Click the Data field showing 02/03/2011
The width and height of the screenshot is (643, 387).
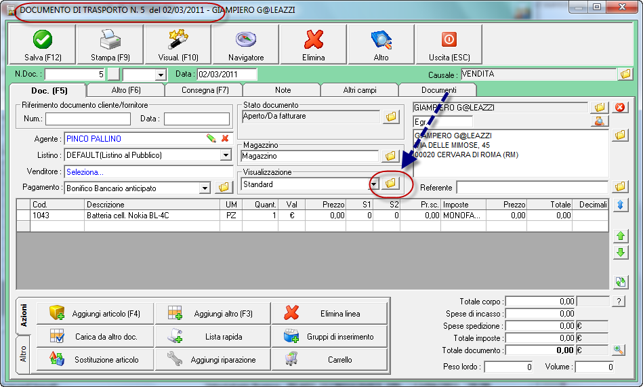pos(227,75)
